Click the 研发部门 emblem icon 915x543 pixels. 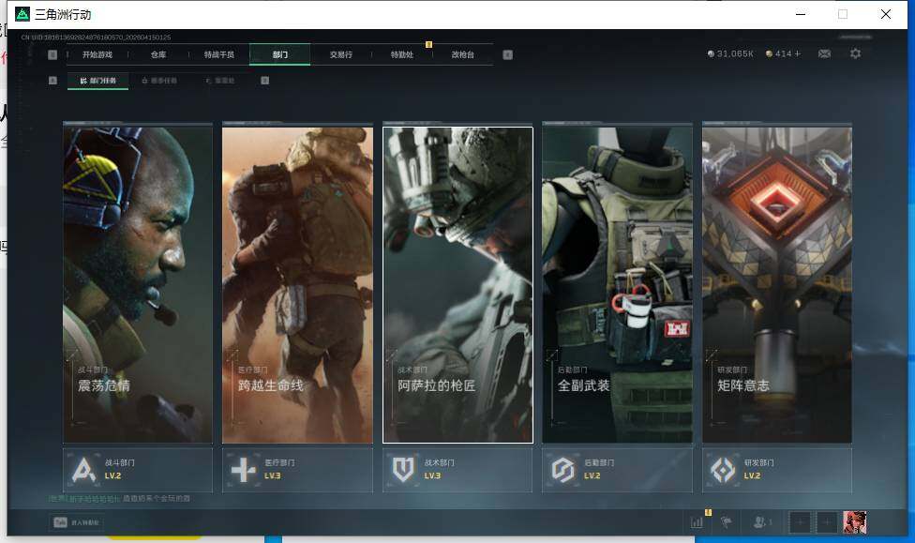(724, 470)
